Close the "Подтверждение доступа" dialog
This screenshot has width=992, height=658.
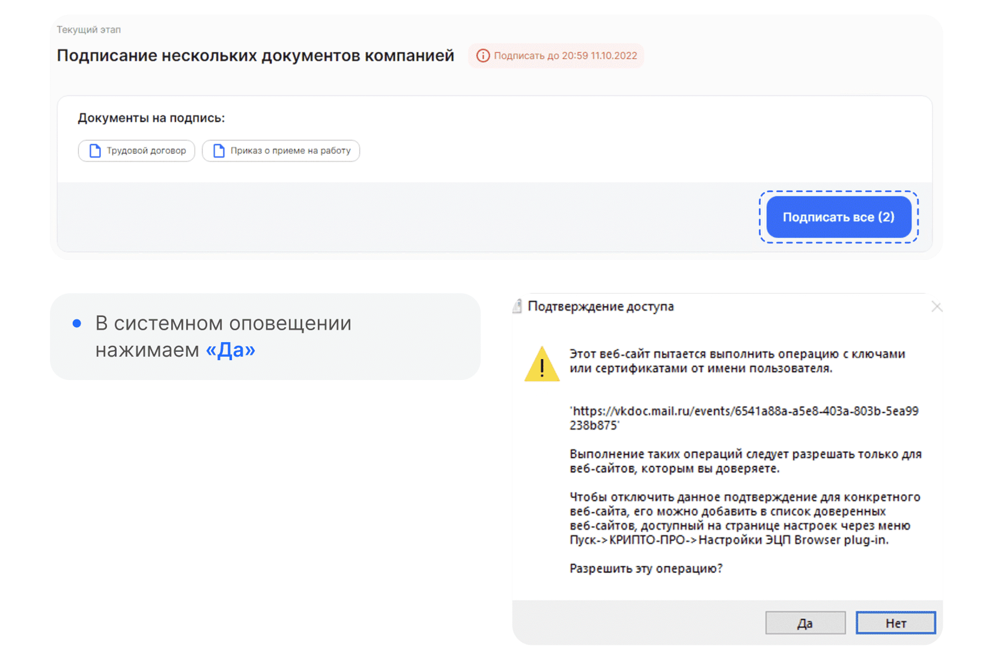[937, 307]
